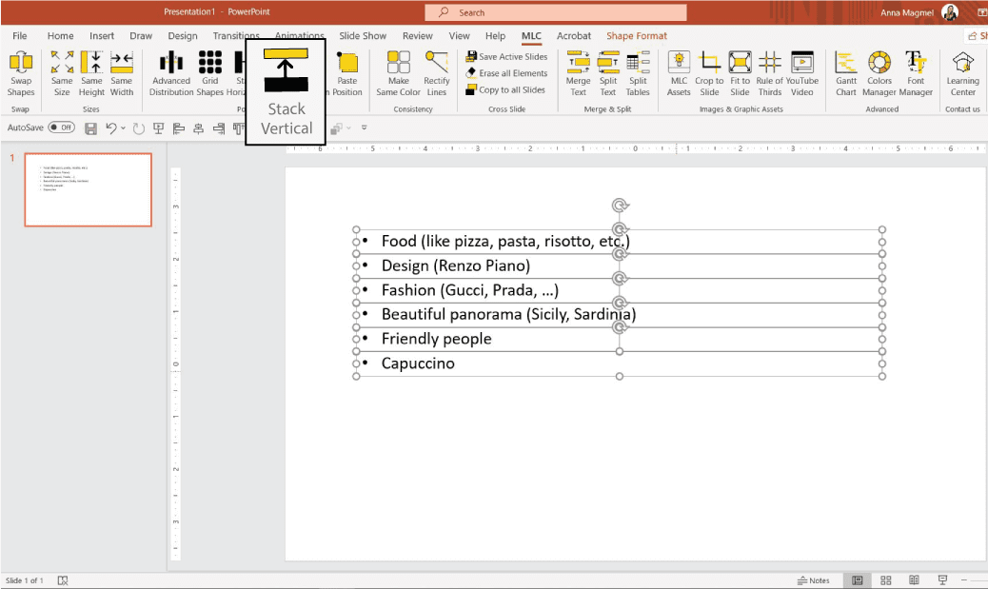Viewport: 988px width, 589px height.
Task: Switch to the Home ribbon tab
Action: [x=60, y=35]
